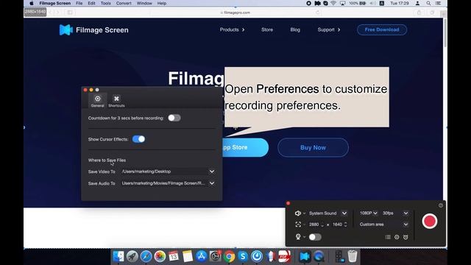
Task: Expand the capture area icon options arrow
Action: [304, 225]
